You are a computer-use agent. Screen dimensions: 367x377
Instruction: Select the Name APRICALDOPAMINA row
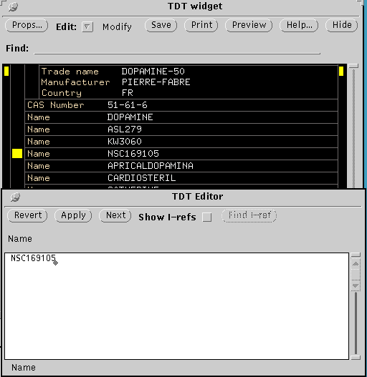(181, 166)
